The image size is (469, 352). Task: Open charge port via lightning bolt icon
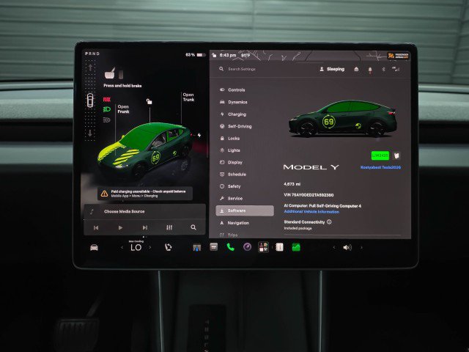(199, 135)
